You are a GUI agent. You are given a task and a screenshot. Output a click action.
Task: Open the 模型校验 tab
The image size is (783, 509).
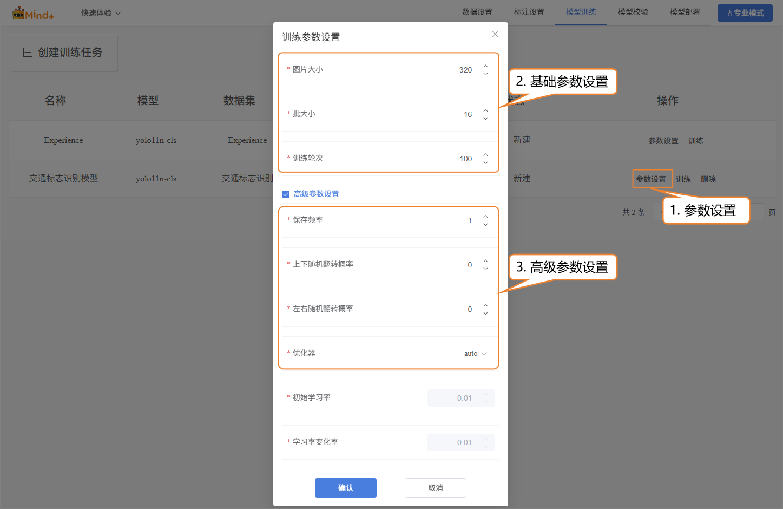pyautogui.click(x=633, y=12)
